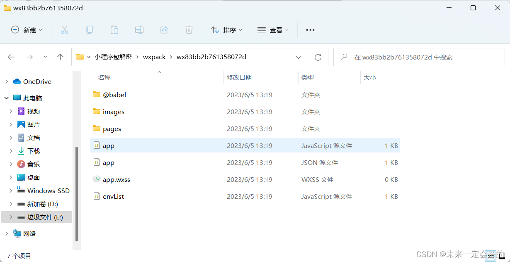
Task: Open the pages folder
Action: pyautogui.click(x=112, y=129)
